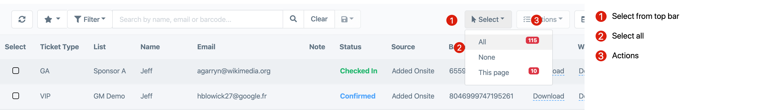The image size is (761, 110).
Task: Expand the Select dropdown in top bar
Action: point(488,19)
